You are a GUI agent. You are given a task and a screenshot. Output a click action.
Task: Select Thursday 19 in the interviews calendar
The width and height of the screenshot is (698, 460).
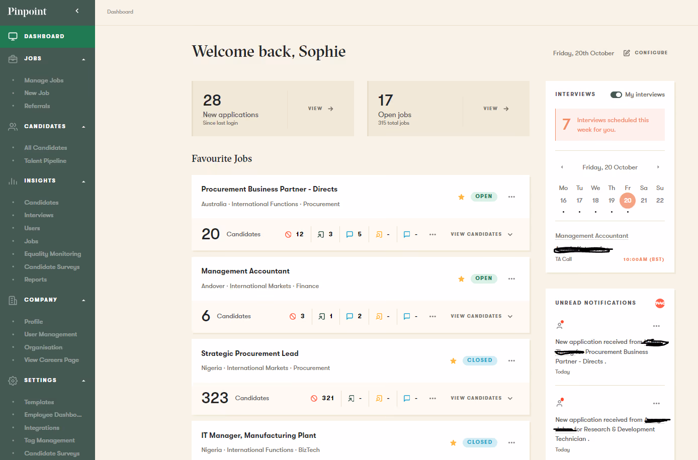pos(612,201)
